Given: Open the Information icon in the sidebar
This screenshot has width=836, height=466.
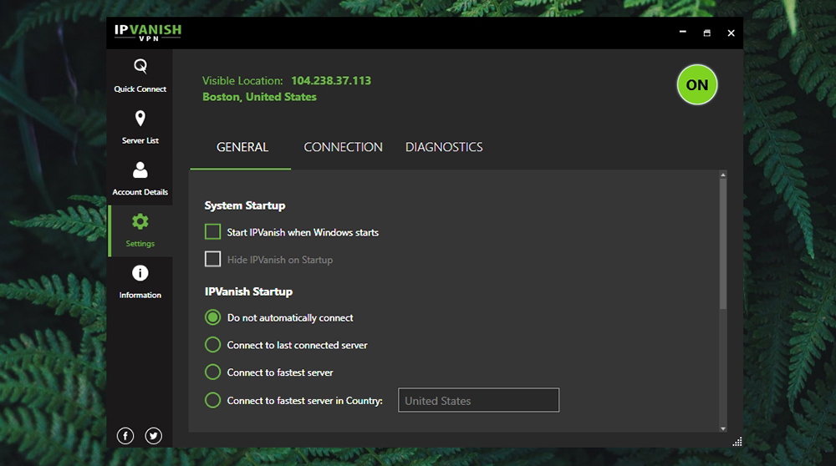Looking at the screenshot, I should click(140, 273).
